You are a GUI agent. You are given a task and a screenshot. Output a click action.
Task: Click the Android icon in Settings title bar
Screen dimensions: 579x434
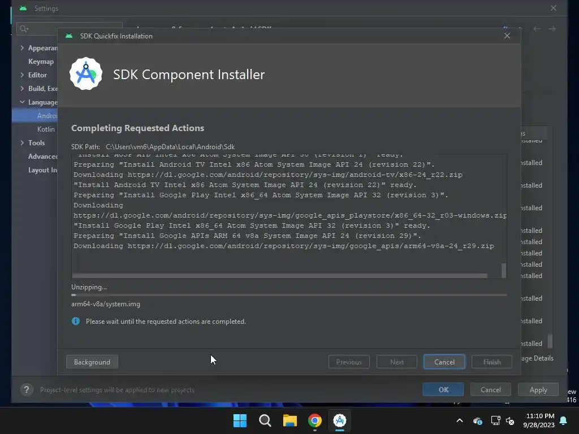pos(23,8)
